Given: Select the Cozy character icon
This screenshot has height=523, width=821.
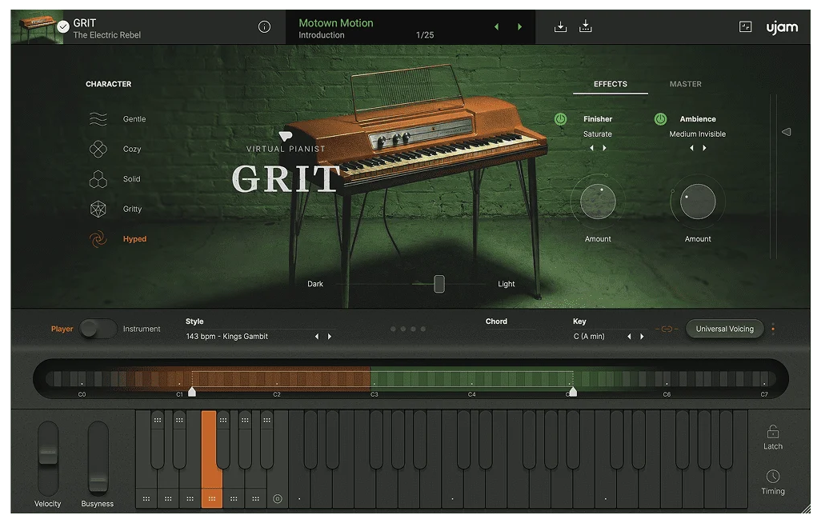Looking at the screenshot, I should pos(98,149).
